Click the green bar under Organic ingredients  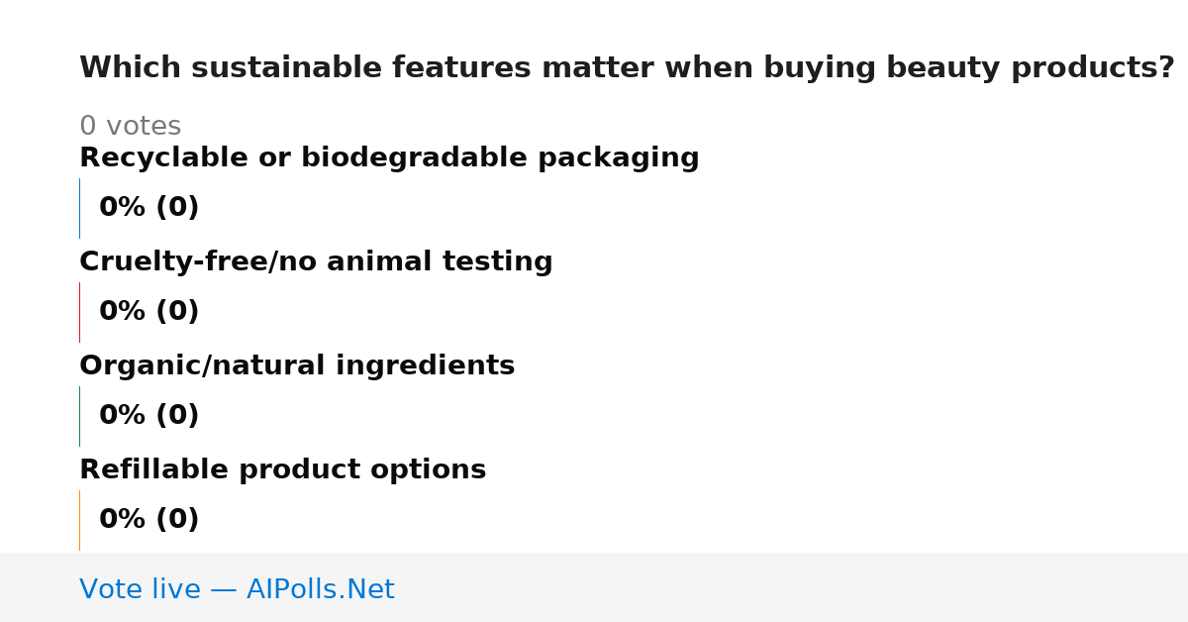[79, 416]
